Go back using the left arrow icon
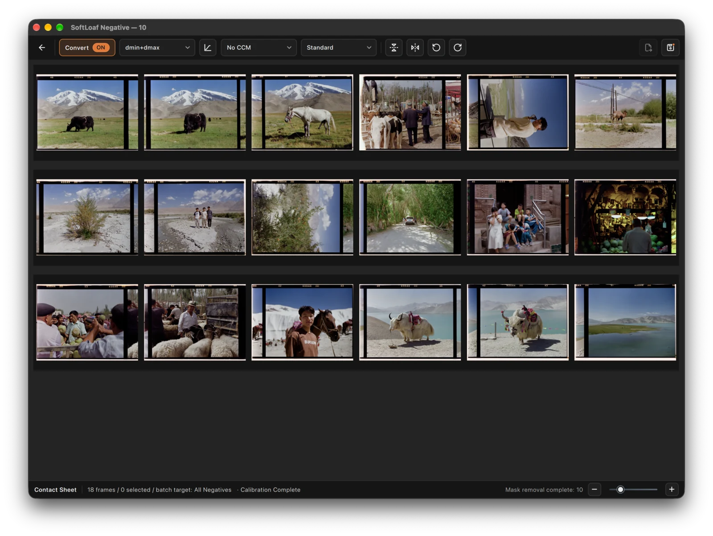This screenshot has width=713, height=536. click(x=42, y=48)
